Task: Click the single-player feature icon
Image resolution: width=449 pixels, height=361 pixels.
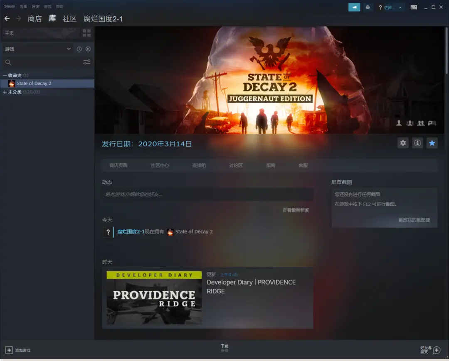Action: [399, 123]
